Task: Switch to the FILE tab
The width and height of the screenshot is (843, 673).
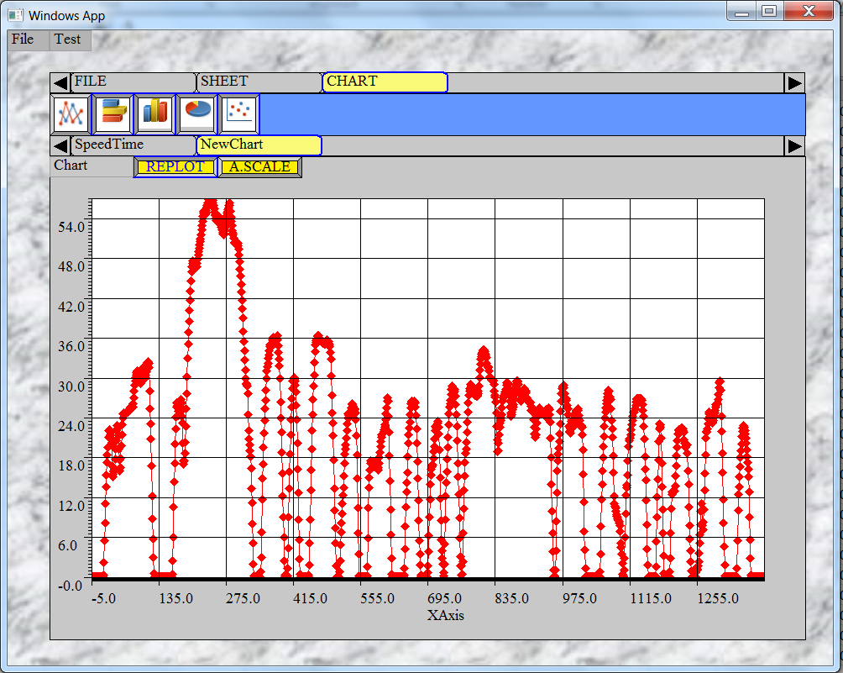Action: click(133, 81)
